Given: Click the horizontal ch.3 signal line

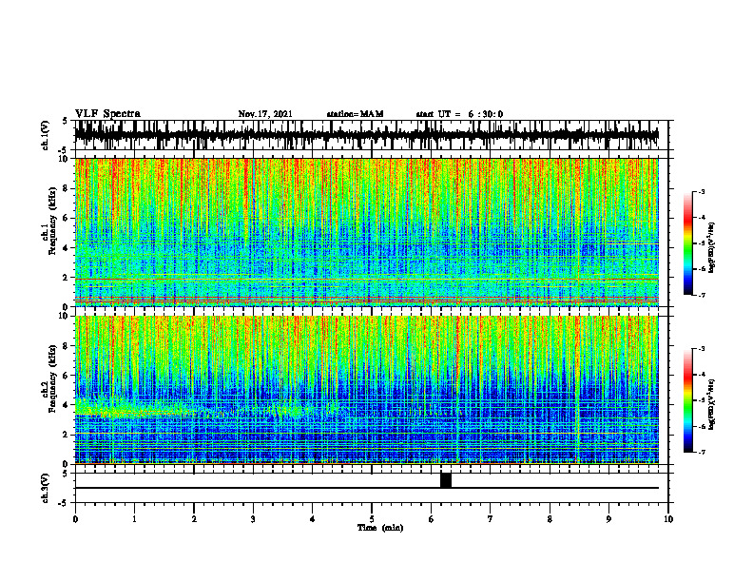Looking at the screenshot, I should point(367,488).
